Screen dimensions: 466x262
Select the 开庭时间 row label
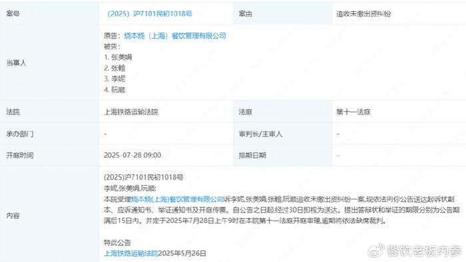(19, 155)
